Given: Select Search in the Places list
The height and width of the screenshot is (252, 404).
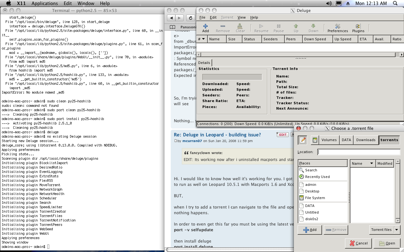Looking at the screenshot, I should point(323,170).
